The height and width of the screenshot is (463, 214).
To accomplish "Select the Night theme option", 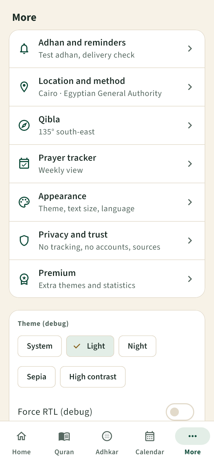I will 137,346.
